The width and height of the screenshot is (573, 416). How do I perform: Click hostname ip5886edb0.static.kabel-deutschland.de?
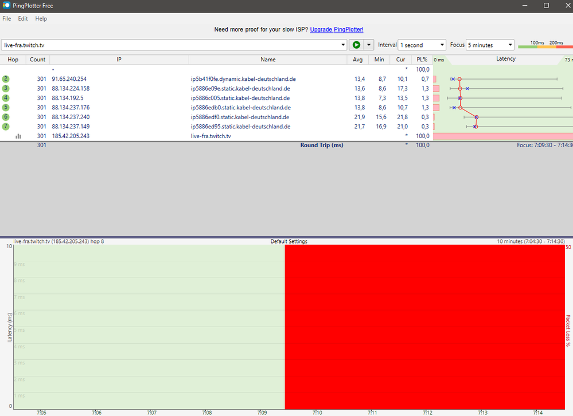[241, 107]
